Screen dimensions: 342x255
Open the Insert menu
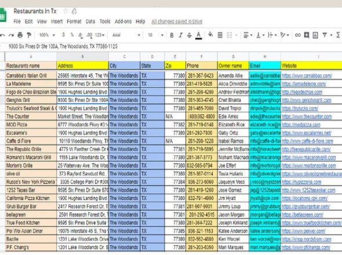click(56, 21)
